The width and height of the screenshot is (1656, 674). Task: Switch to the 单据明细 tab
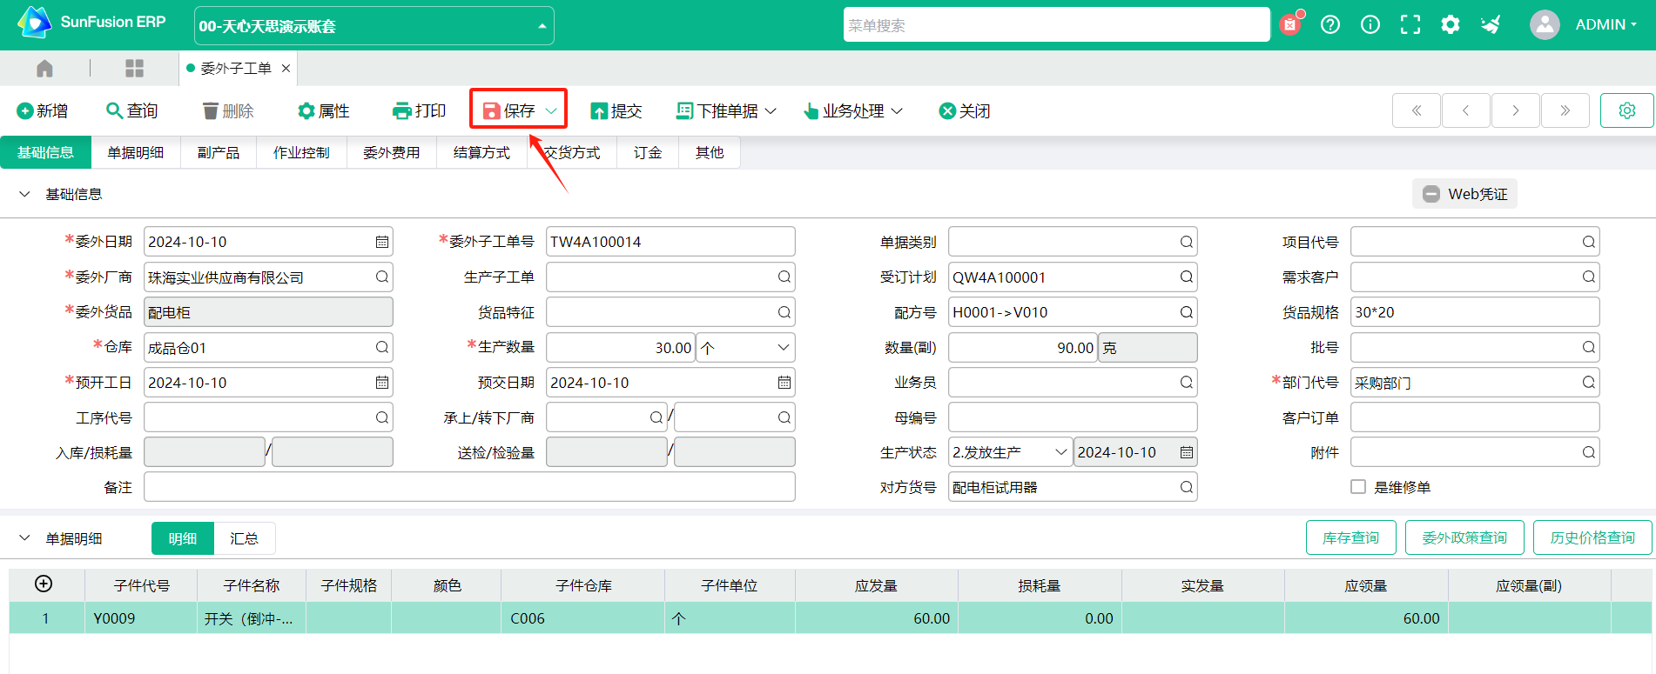(x=136, y=152)
